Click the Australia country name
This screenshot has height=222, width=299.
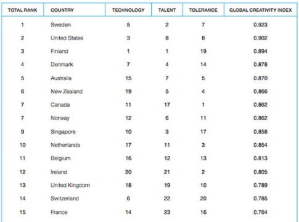(61, 78)
